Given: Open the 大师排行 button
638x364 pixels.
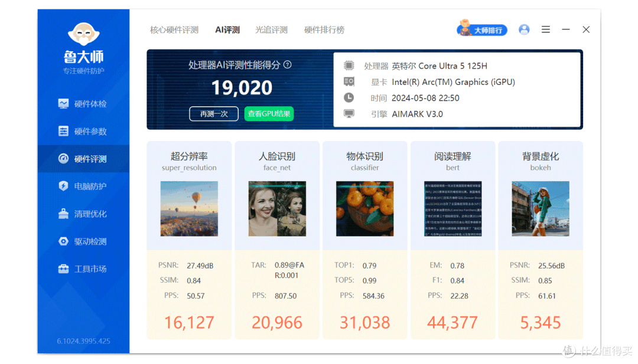Looking at the screenshot, I should click(482, 29).
